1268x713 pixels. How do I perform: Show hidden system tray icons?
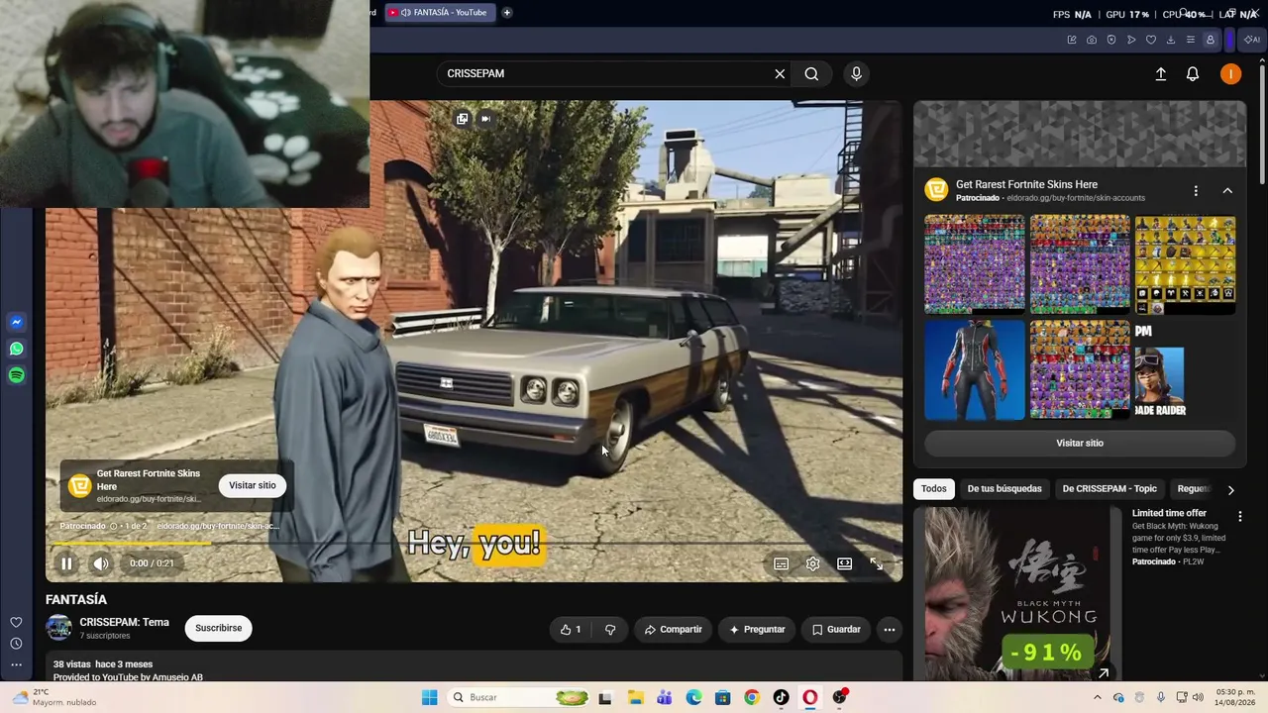[1096, 697]
